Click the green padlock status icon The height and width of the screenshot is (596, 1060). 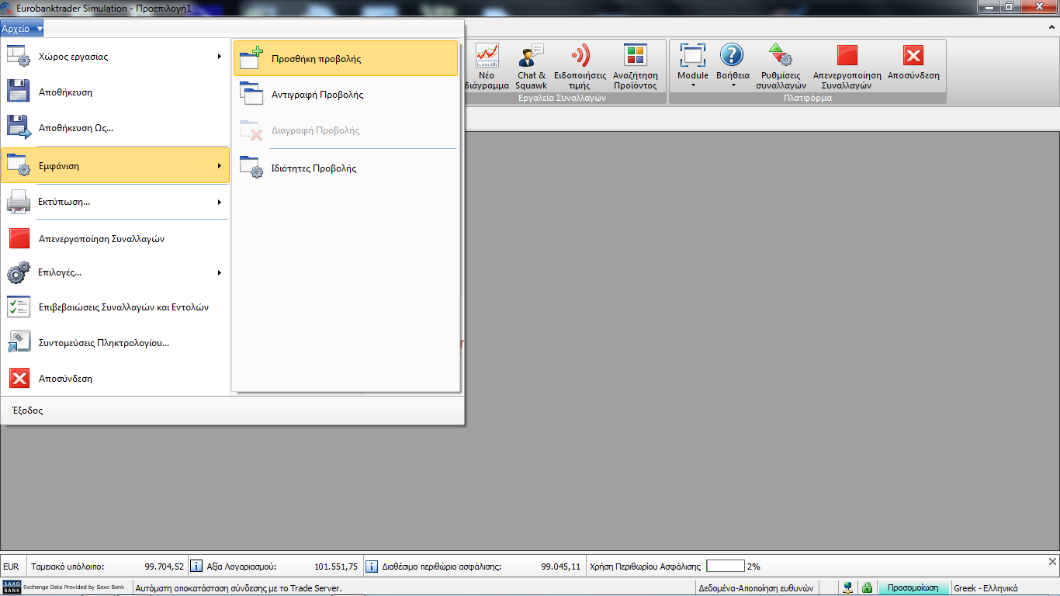tap(868, 588)
